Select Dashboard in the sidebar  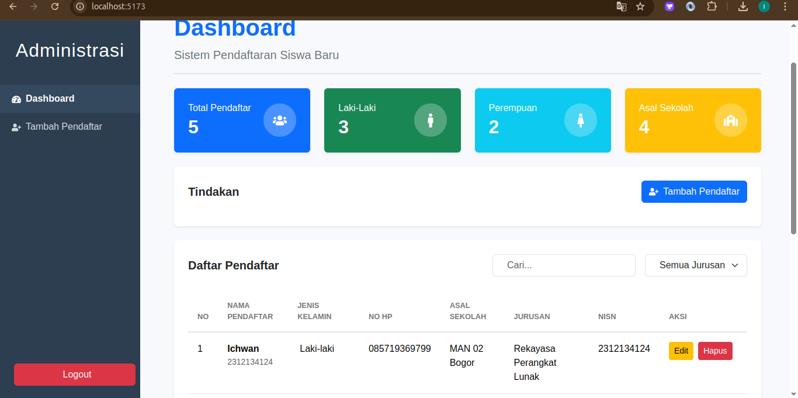[x=50, y=99]
